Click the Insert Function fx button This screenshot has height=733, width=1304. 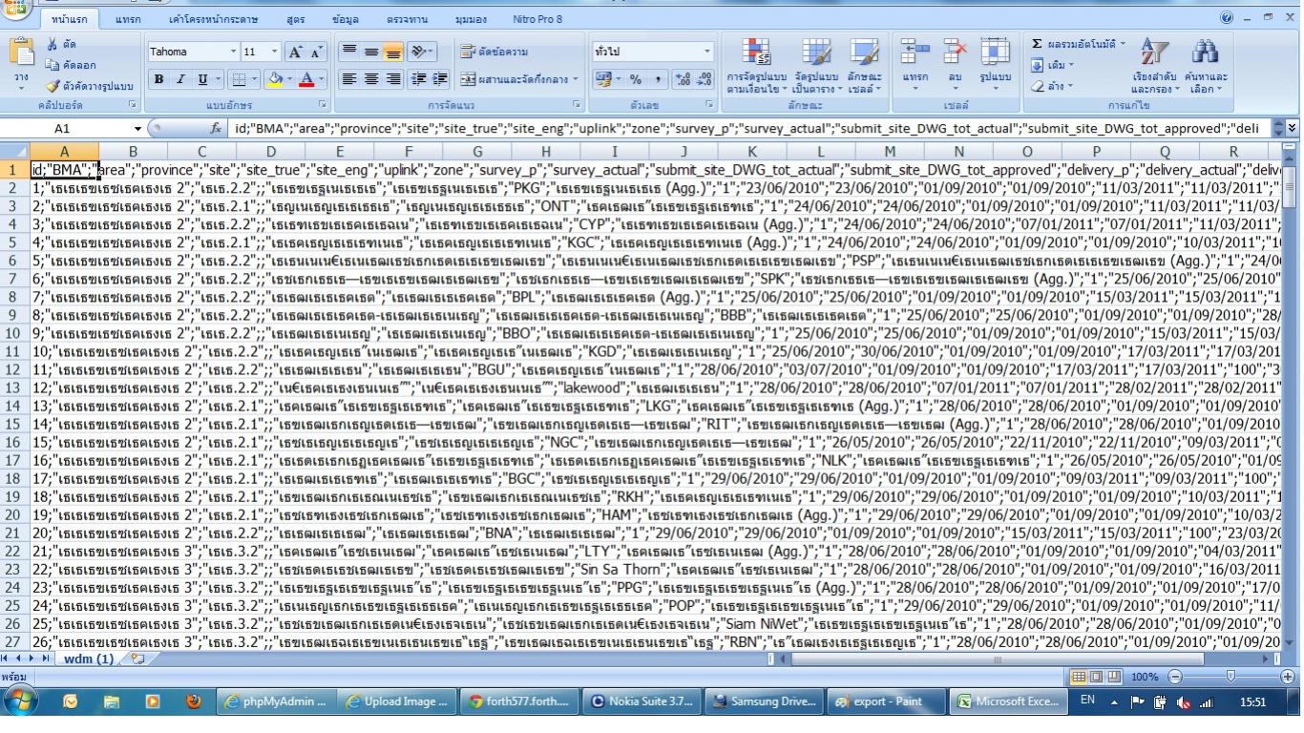point(217,128)
